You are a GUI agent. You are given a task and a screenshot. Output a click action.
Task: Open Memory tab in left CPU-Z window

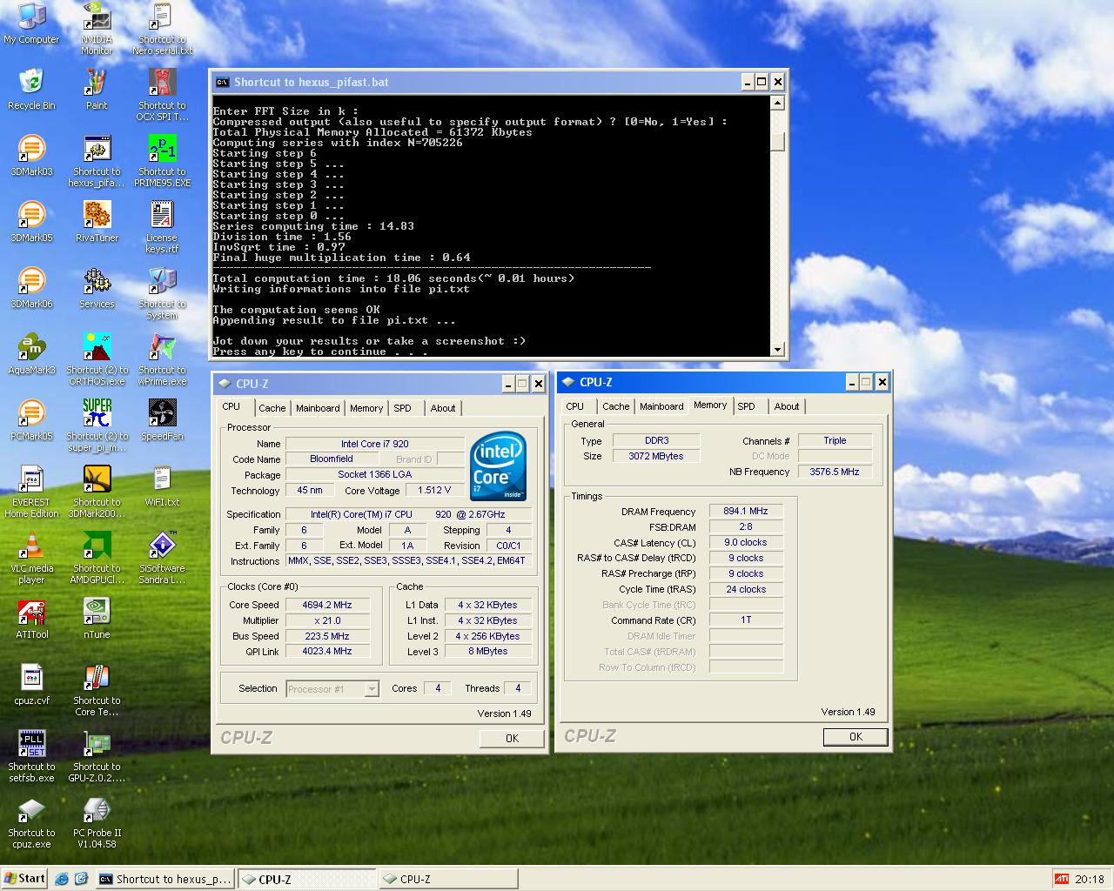tap(366, 408)
